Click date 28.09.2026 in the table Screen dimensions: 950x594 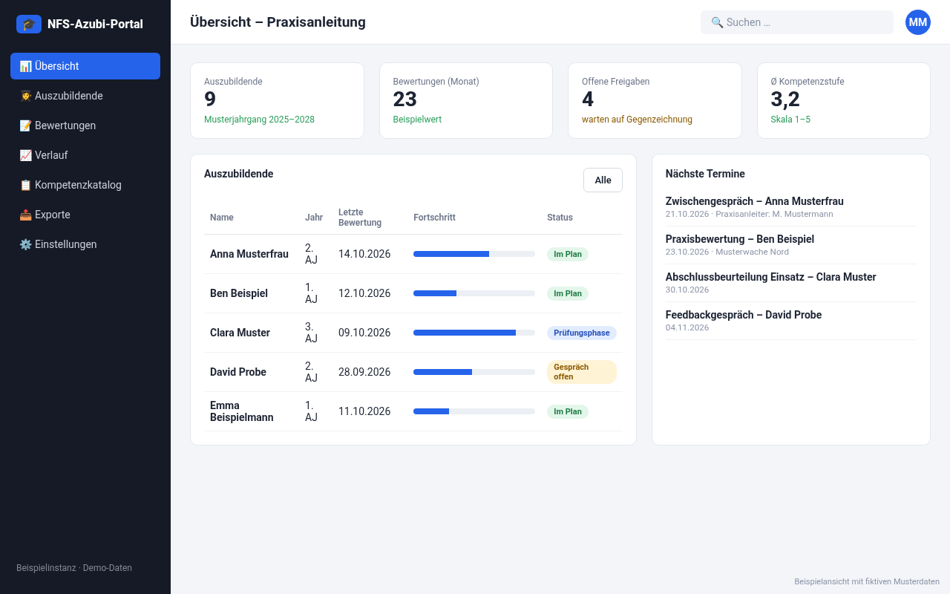tap(364, 372)
